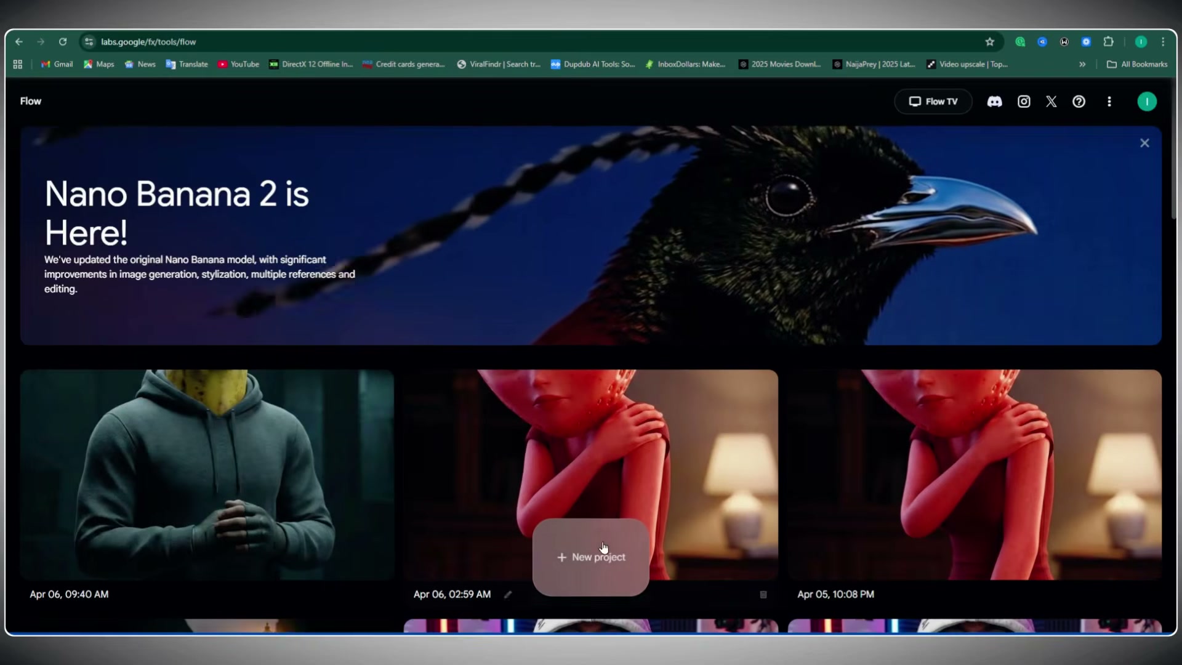Open the Dupdub AI Tools bookmark
The height and width of the screenshot is (665, 1182).
coord(593,64)
